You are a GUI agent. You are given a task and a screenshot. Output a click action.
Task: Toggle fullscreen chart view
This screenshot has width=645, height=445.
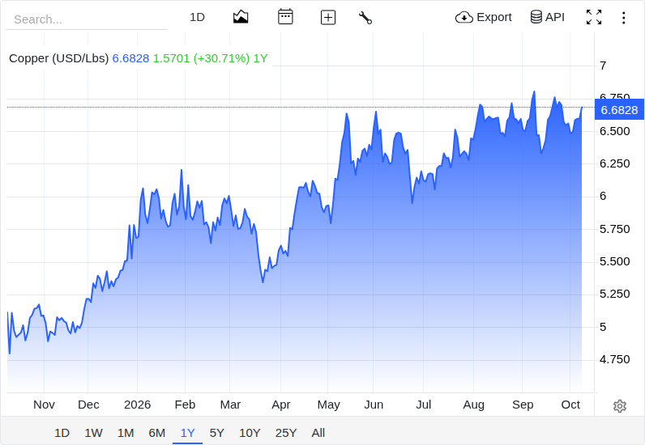[594, 17]
